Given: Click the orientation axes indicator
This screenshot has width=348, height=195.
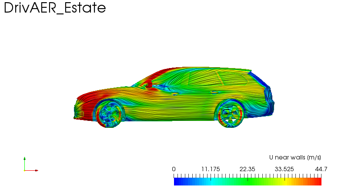Looking at the screenshot, I should pos(31,165).
